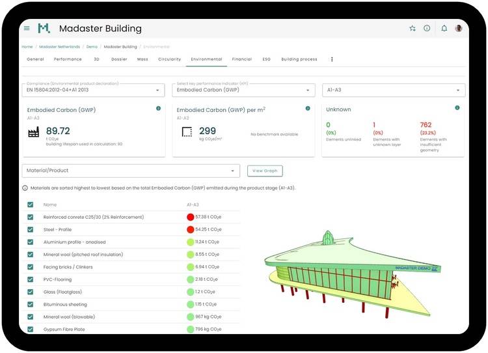Image resolution: width=488 pixels, height=353 pixels.
Task: Click the Madaster logo icon
Action: coord(44,29)
